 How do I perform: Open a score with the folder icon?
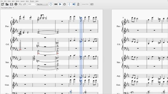coord(7,4)
